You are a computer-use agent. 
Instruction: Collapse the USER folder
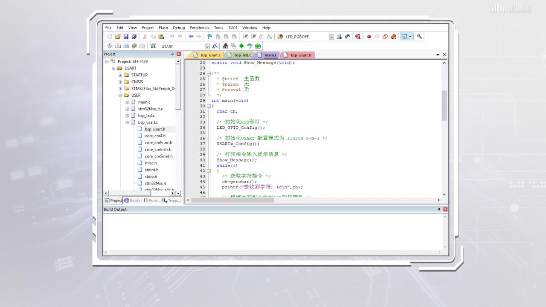(120, 96)
